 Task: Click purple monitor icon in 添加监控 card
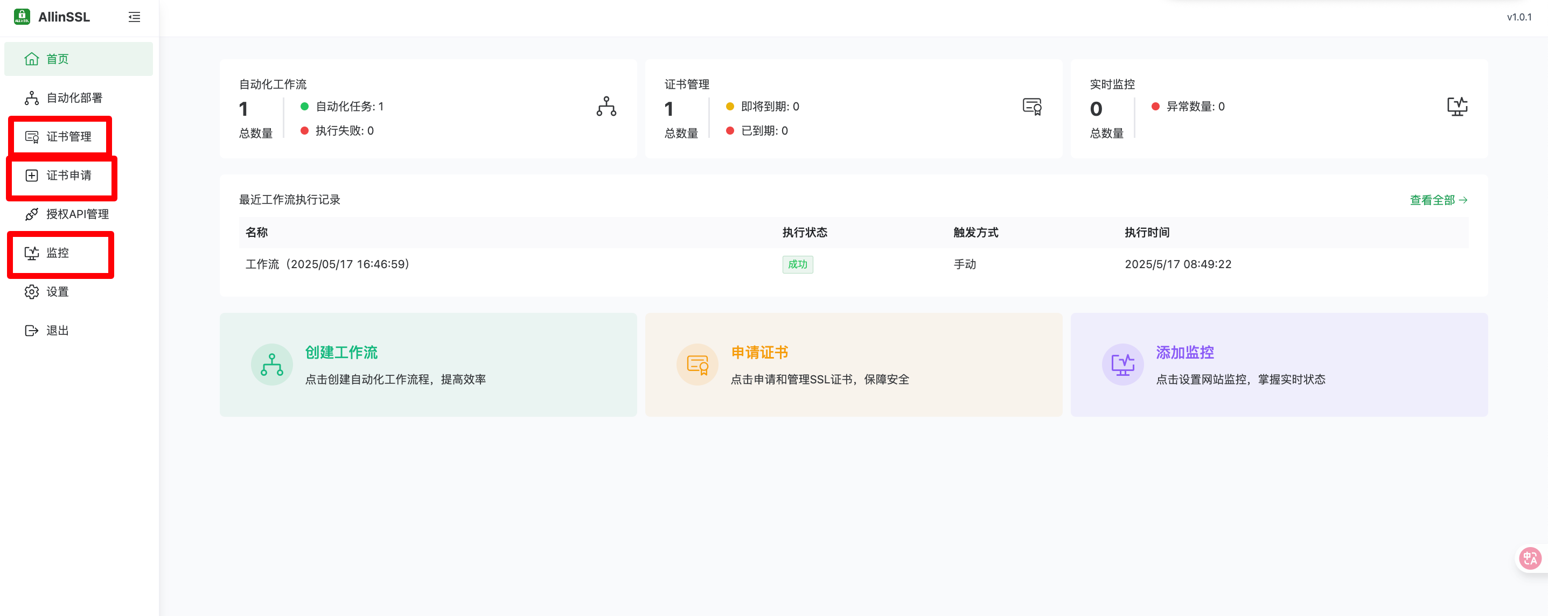pyautogui.click(x=1122, y=365)
